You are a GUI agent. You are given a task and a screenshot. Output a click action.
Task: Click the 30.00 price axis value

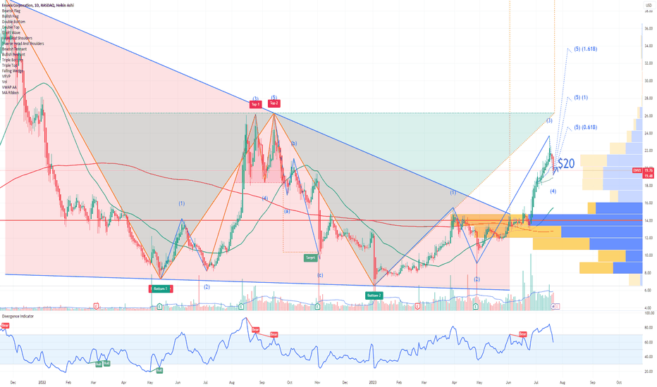(649, 81)
